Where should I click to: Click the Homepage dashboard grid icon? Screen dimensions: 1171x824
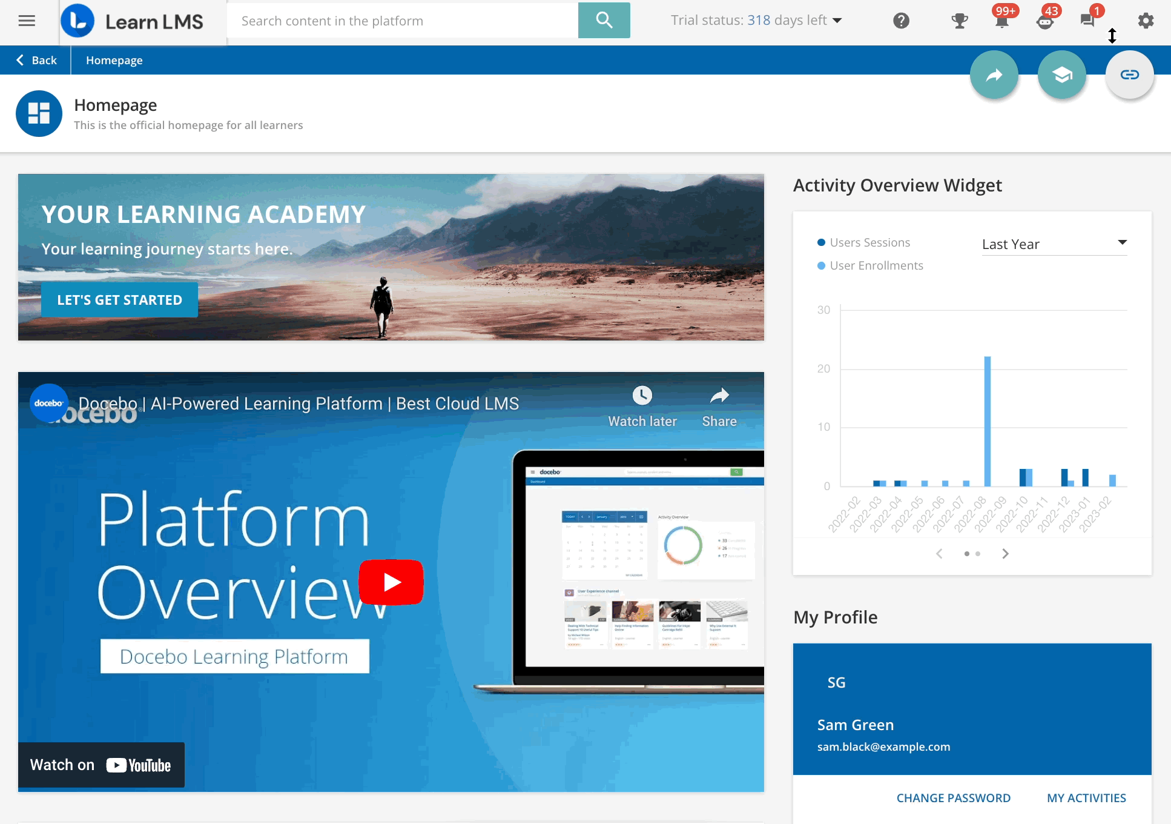click(x=39, y=113)
